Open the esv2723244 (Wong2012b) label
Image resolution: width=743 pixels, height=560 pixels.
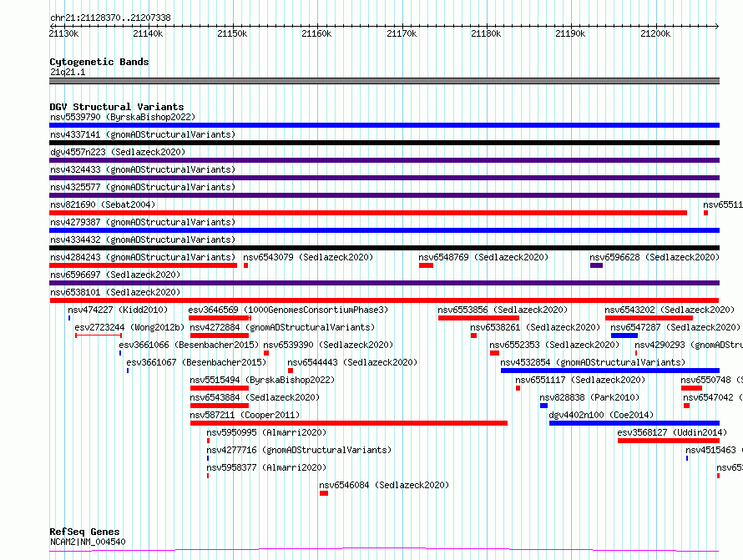[x=129, y=327]
